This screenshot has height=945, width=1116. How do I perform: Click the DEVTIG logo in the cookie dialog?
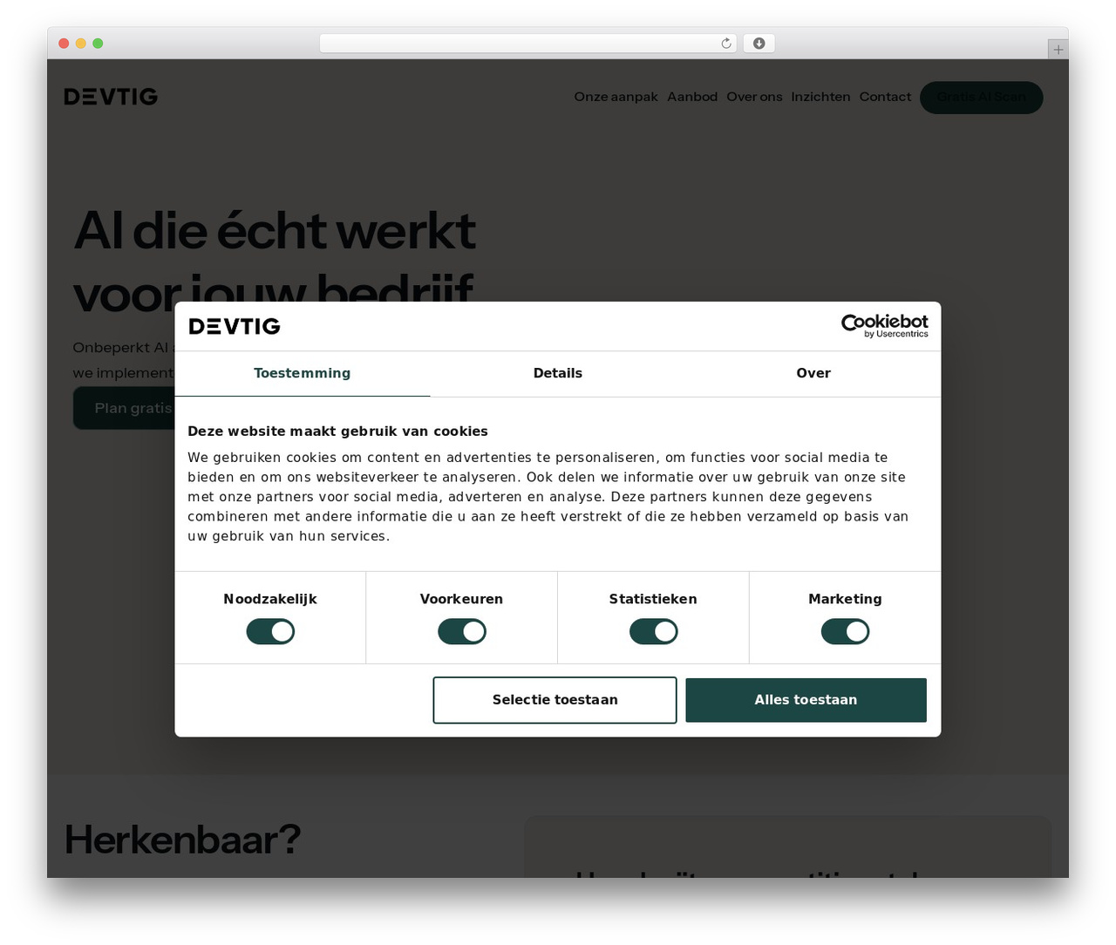pos(235,326)
